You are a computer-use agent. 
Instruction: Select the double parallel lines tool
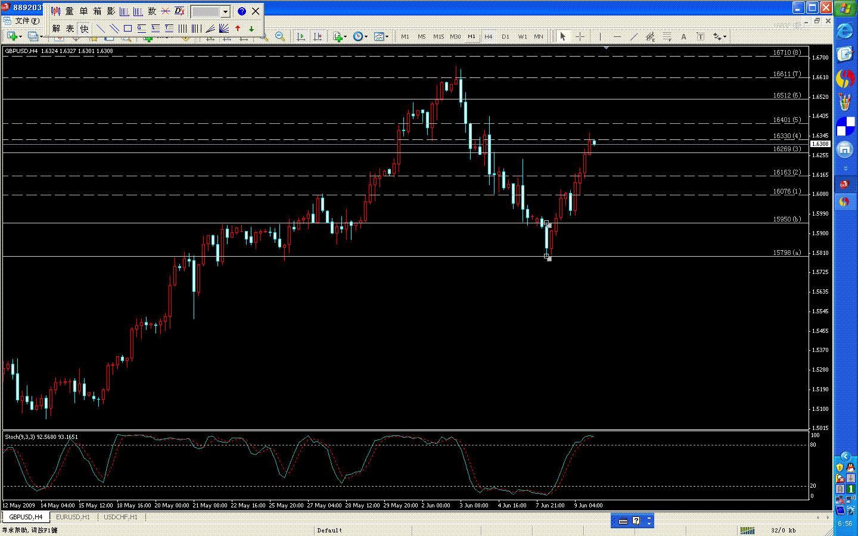(114, 28)
